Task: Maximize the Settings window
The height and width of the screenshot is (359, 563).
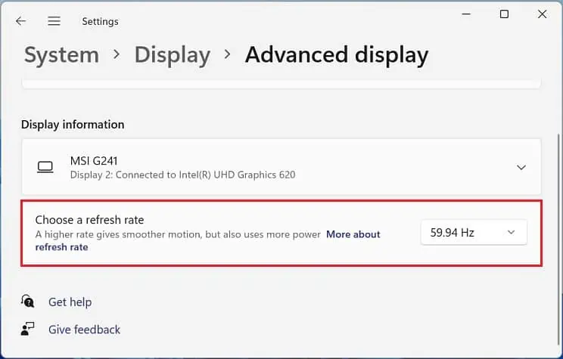Action: (504, 14)
